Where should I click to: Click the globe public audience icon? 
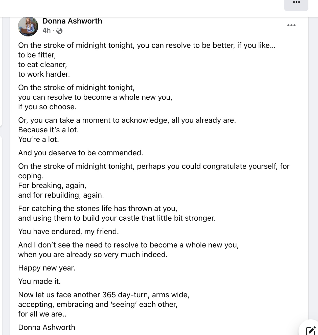click(59, 31)
